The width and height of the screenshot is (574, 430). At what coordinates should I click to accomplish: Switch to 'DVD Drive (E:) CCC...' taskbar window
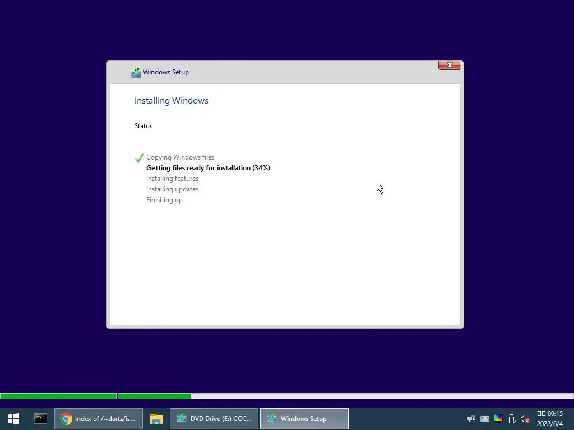pos(214,419)
